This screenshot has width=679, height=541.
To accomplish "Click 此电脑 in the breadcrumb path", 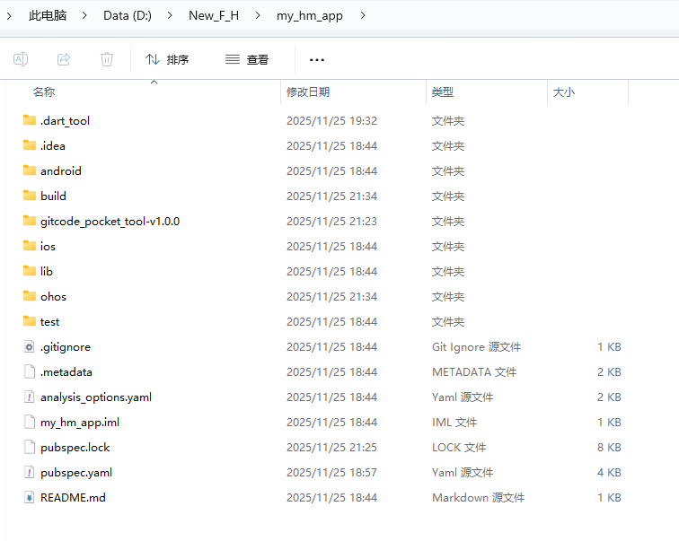I will 48,15.
